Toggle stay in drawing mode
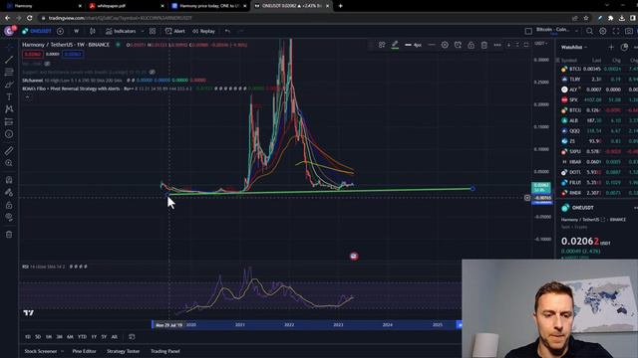This screenshot has height=358, width=638. (x=9, y=192)
